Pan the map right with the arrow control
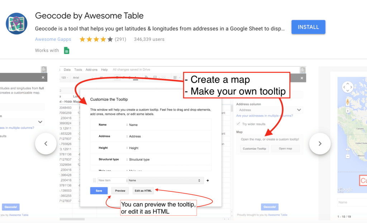The image size is (367, 223). coord(351,87)
